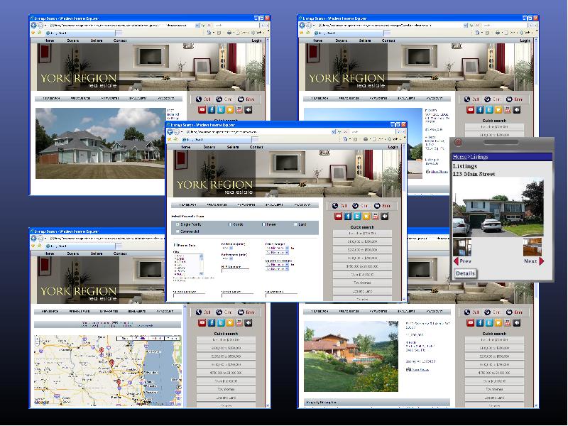Open Square footage minimum dropdown

(287, 265)
